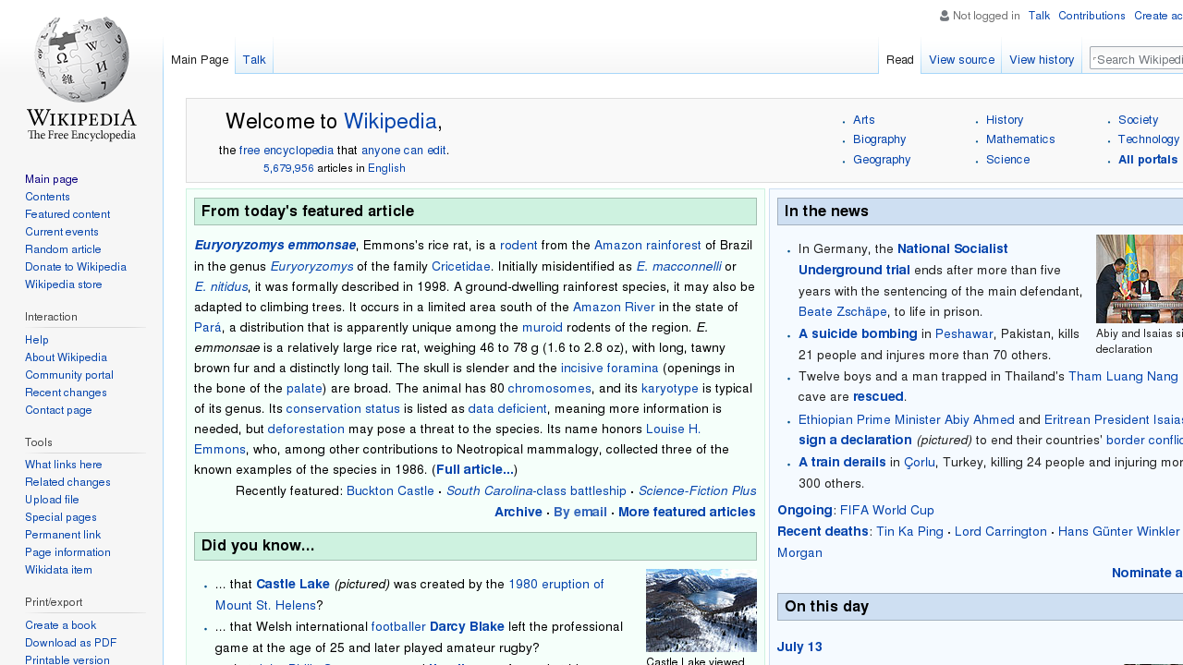Open the Printable version link

pyautogui.click(x=67, y=659)
